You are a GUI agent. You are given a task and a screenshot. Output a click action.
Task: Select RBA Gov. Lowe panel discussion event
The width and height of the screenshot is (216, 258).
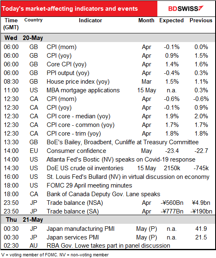(108, 246)
